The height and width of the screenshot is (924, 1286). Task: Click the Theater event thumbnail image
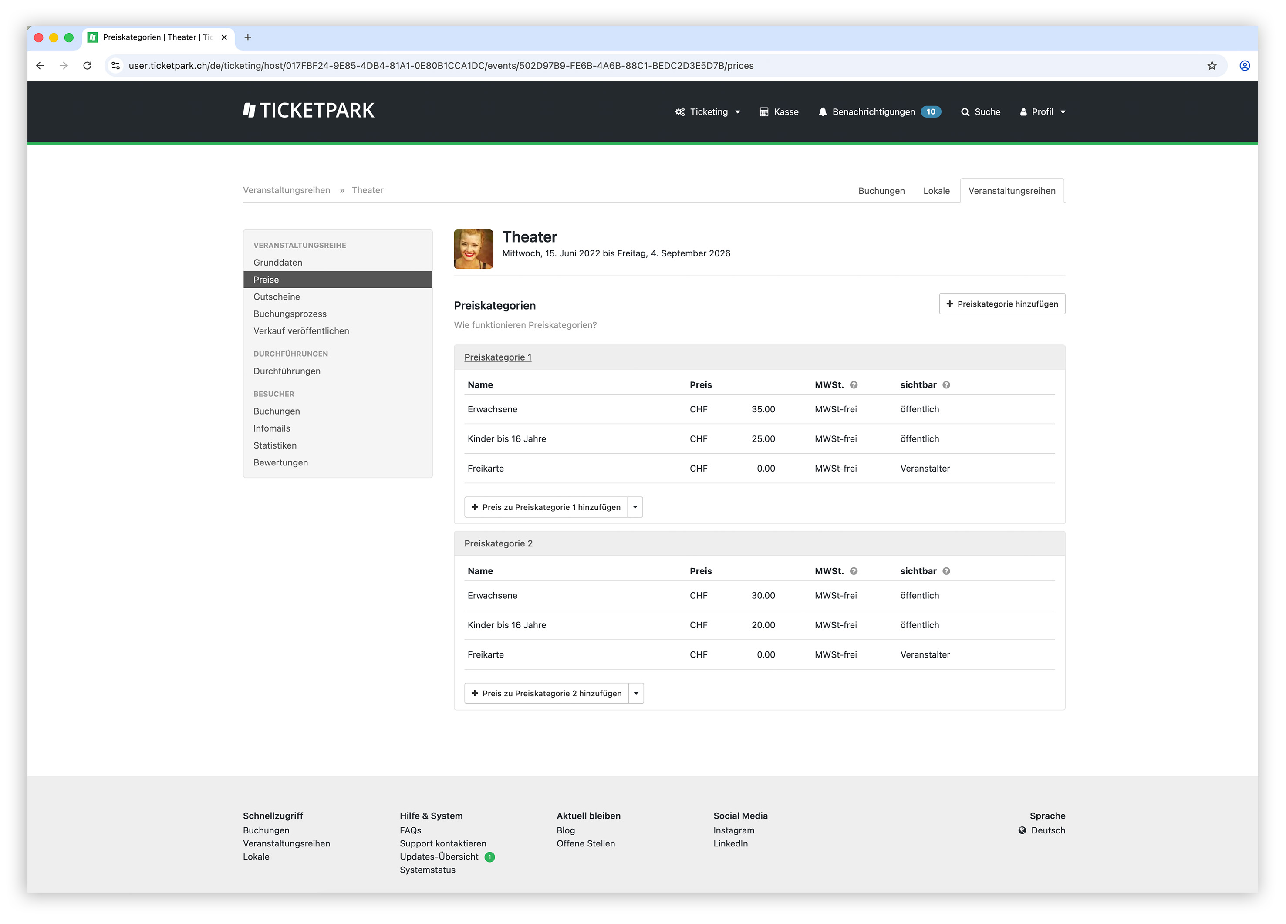(x=473, y=250)
